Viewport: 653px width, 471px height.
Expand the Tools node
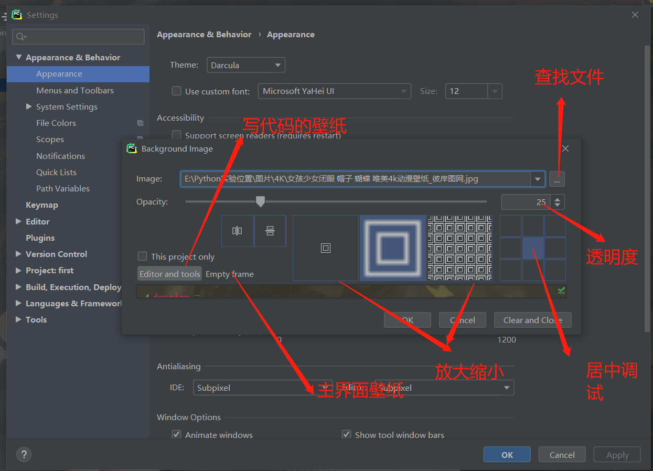pyautogui.click(x=19, y=319)
